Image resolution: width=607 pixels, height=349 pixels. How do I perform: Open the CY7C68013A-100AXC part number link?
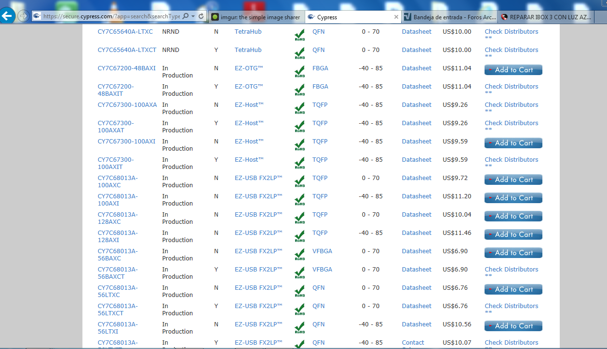(118, 181)
